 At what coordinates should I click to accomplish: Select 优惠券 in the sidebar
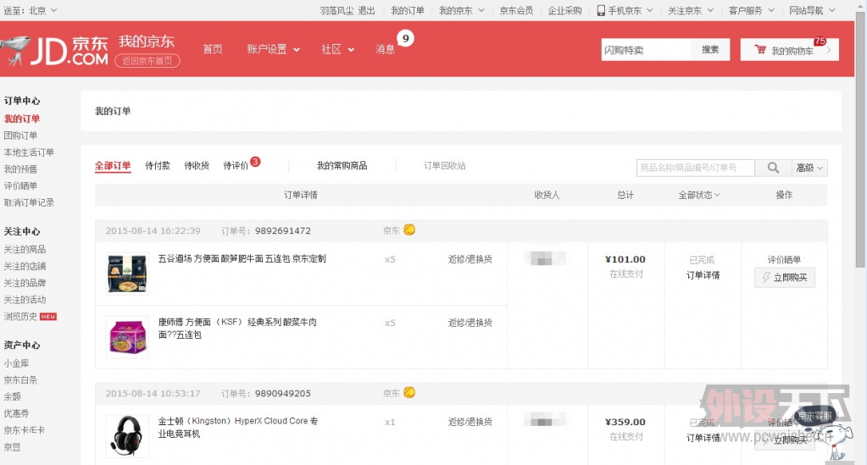coord(16,413)
